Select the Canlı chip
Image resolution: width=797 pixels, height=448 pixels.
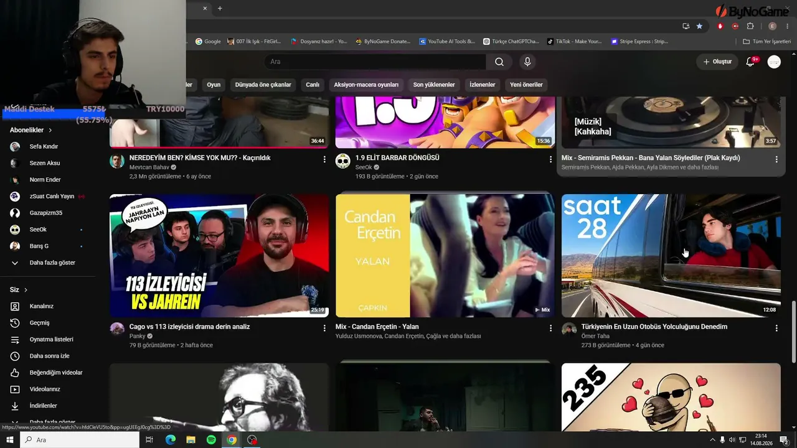point(313,85)
